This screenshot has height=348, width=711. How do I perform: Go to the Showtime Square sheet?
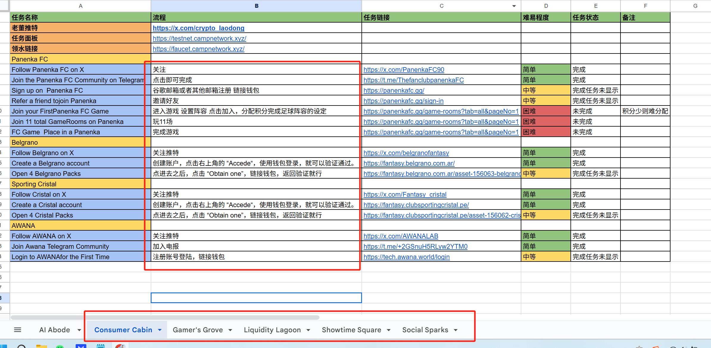click(x=351, y=330)
